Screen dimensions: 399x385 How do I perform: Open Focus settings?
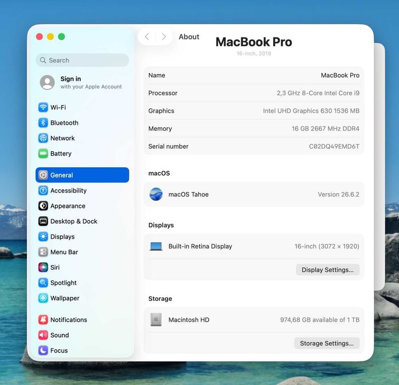point(82,350)
